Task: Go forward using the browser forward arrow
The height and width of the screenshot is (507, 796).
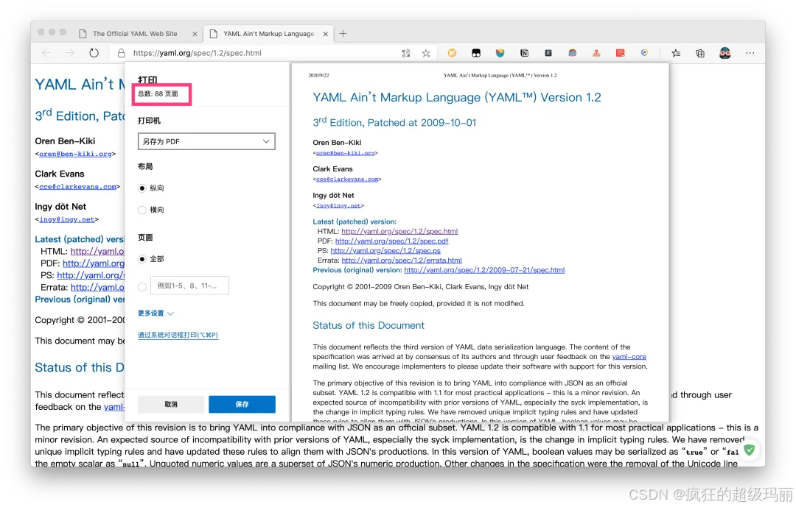Action: 69,53
